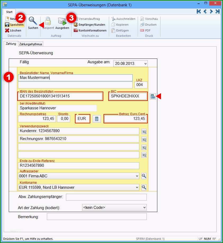
Task: Click the BIC field
Action: pyautogui.click(x=128, y=96)
